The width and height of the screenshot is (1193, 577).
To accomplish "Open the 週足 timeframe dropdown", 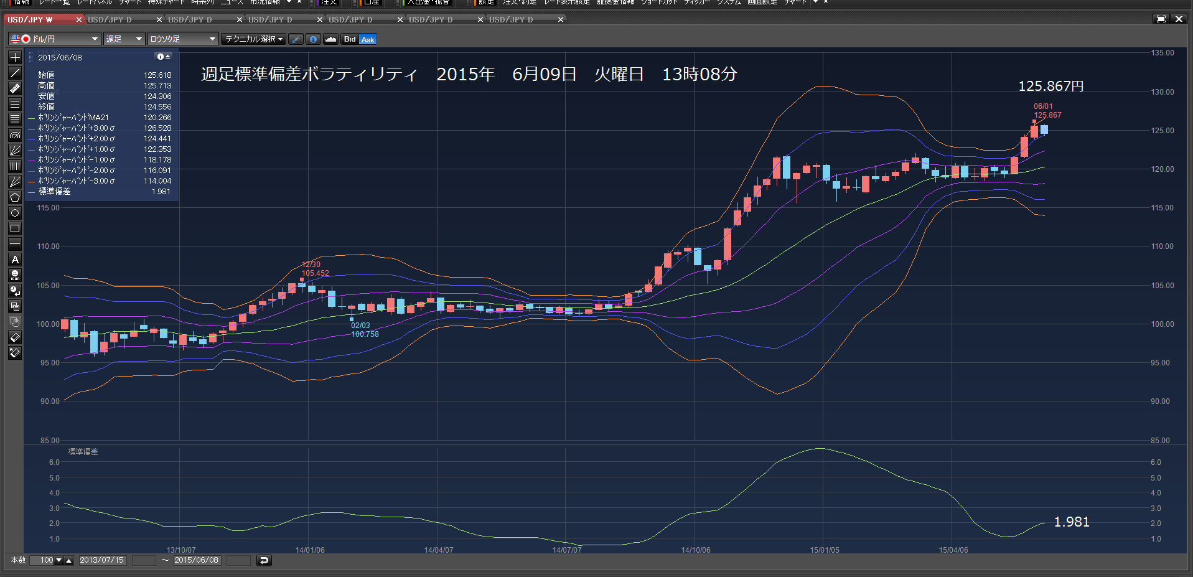I will click(124, 39).
